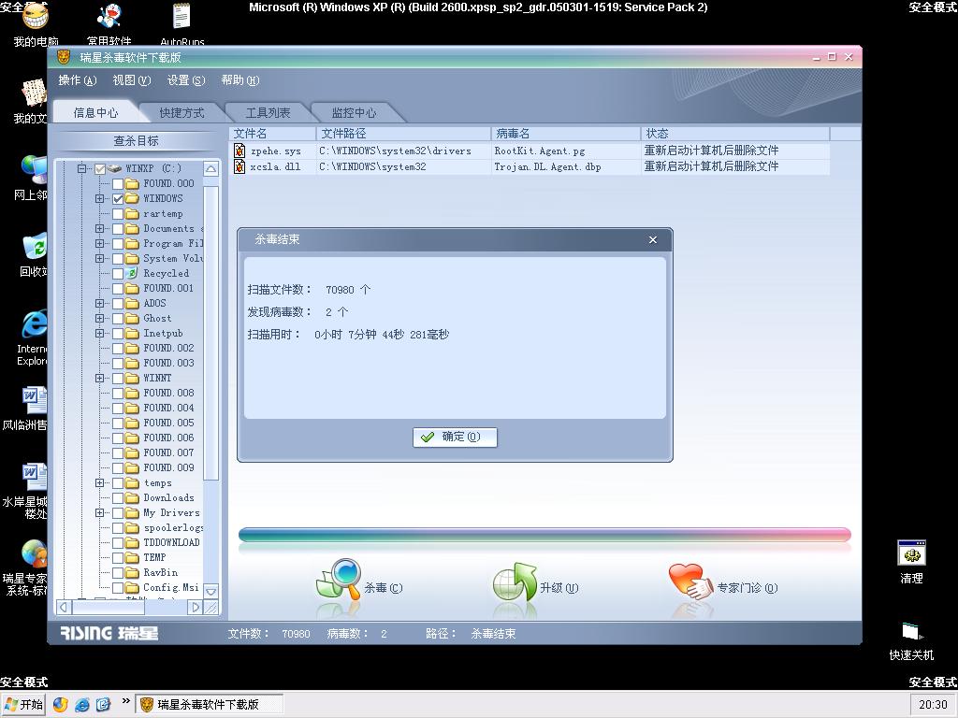Viewport: 958px width, 718px height.
Task: Switch to the 快捷方式 tab
Action: point(181,113)
